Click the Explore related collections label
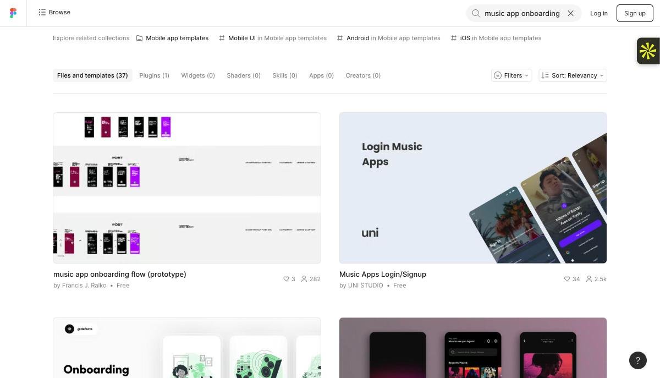Image resolution: width=660 pixels, height=378 pixels. click(x=91, y=38)
